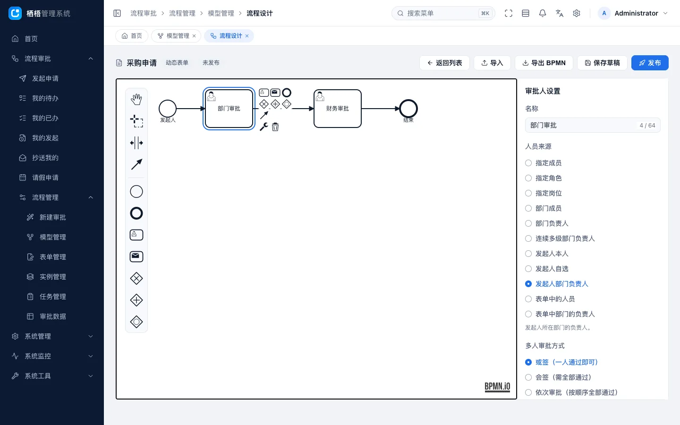
Task: Delete selected node with trash icon
Action: [275, 127]
